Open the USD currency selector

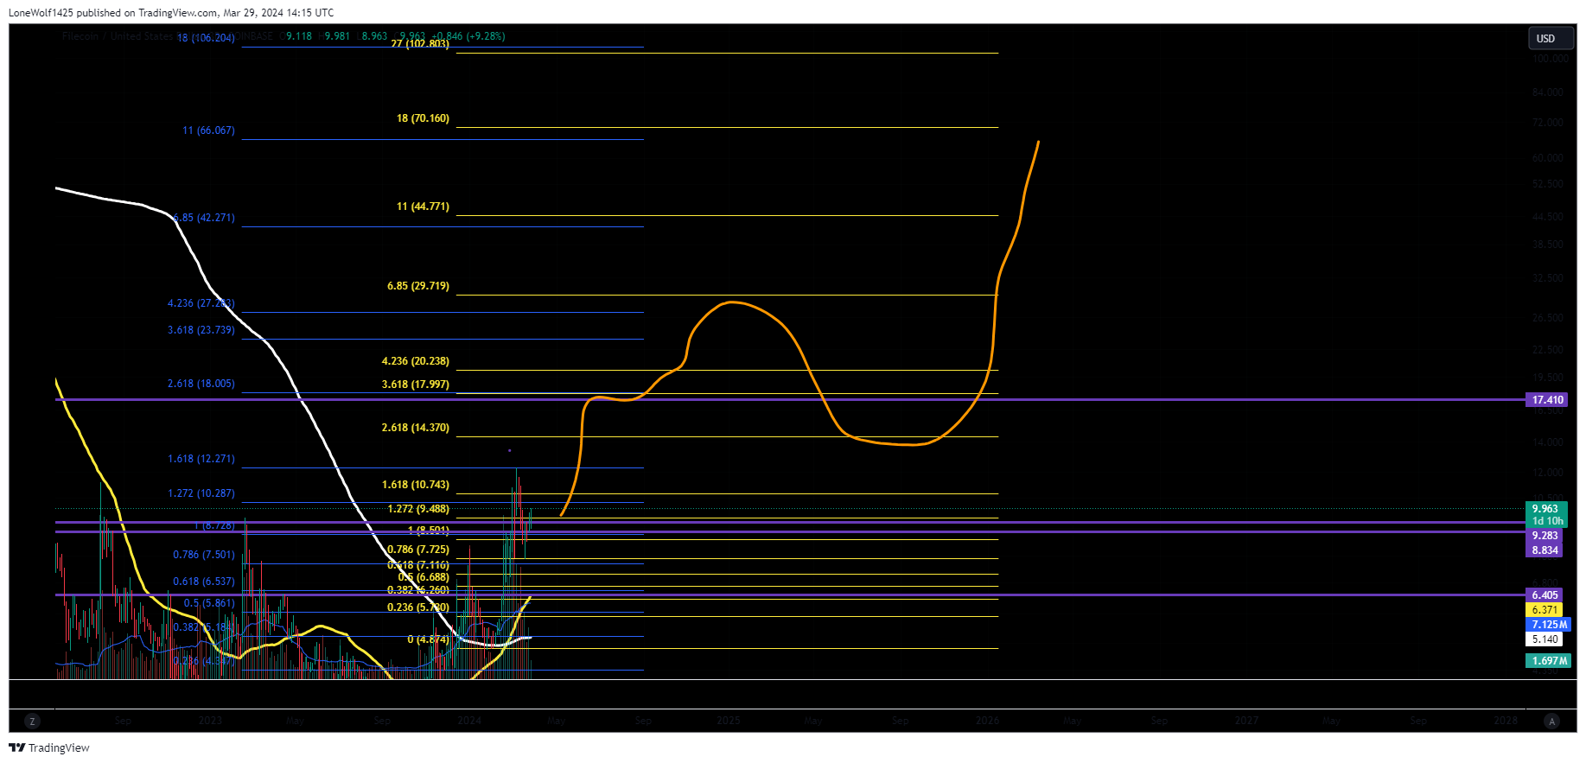1551,38
